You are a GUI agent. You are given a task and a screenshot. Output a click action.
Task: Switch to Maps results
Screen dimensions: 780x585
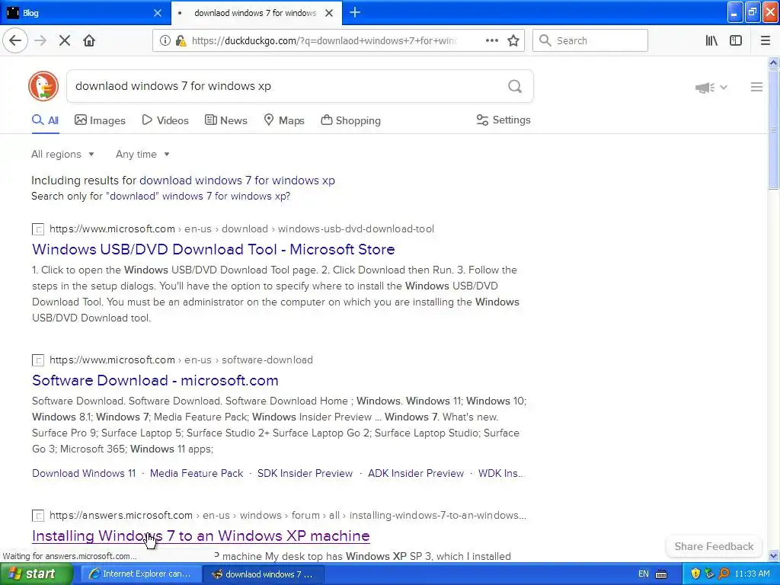point(284,120)
